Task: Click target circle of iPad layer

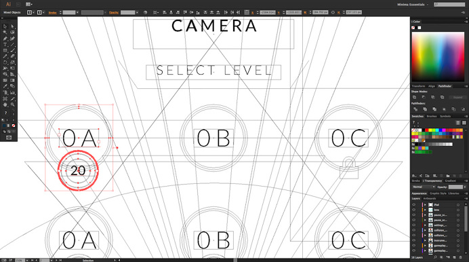Action: click(x=458, y=205)
